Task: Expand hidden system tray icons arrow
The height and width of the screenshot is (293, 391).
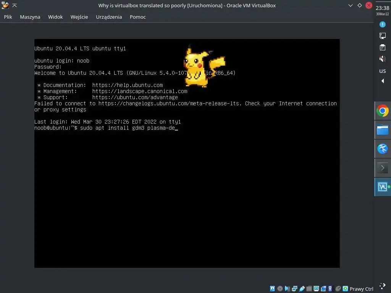Action: point(383,81)
